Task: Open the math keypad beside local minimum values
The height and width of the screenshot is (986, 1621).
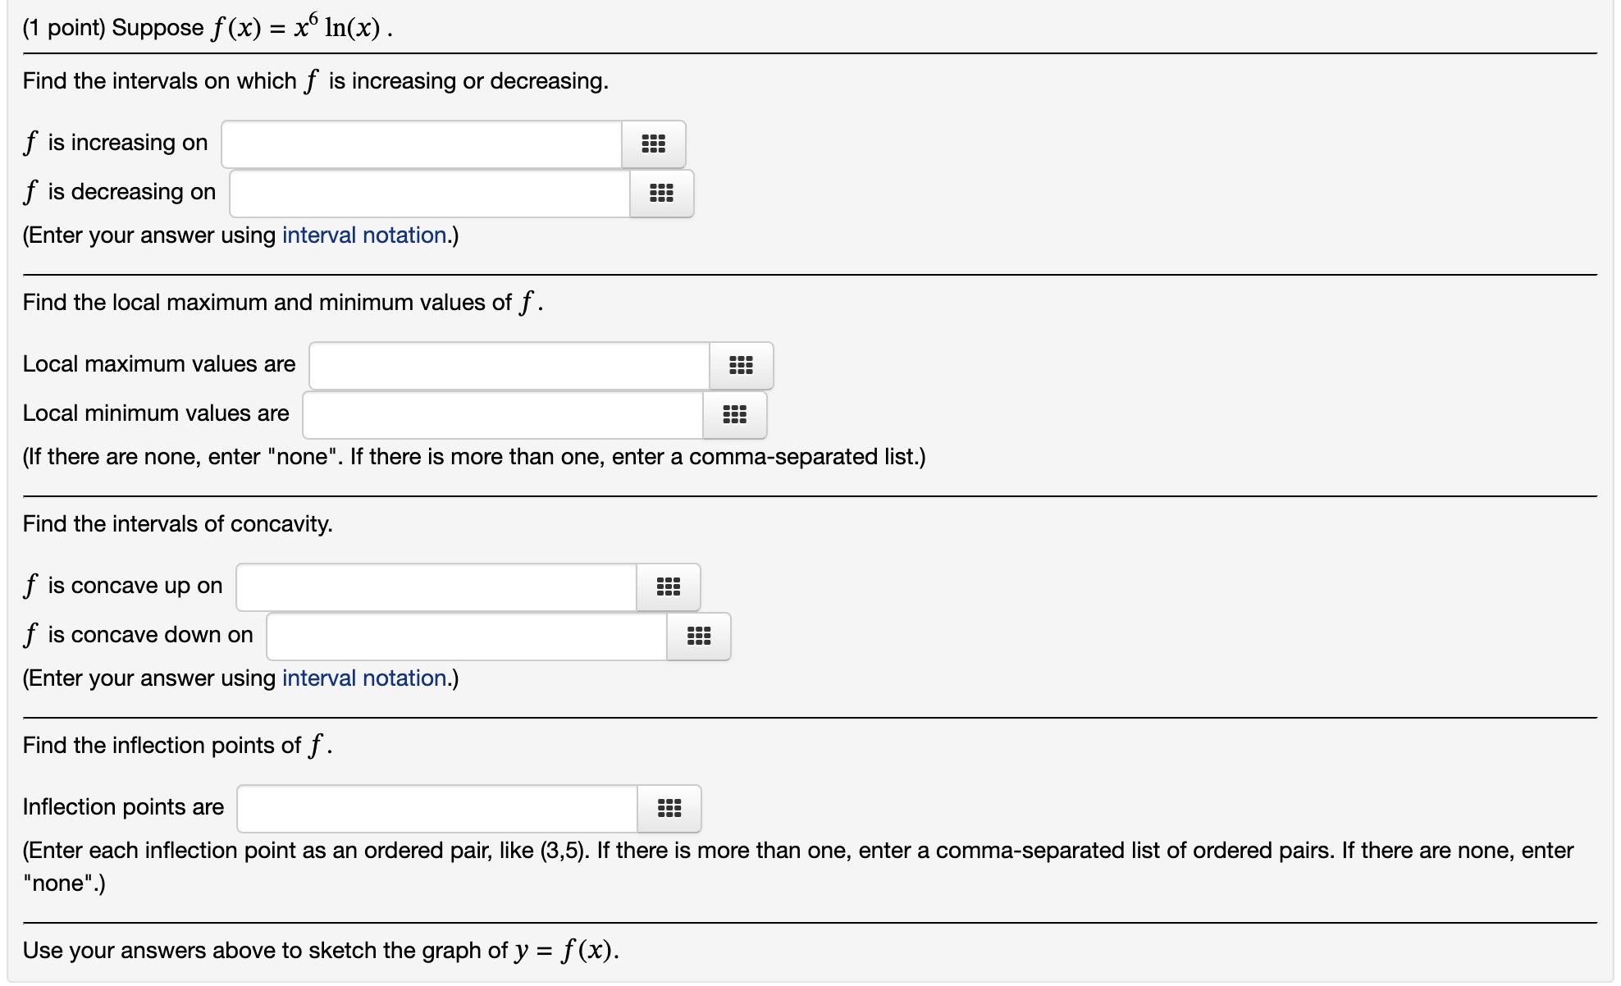Action: coord(734,415)
